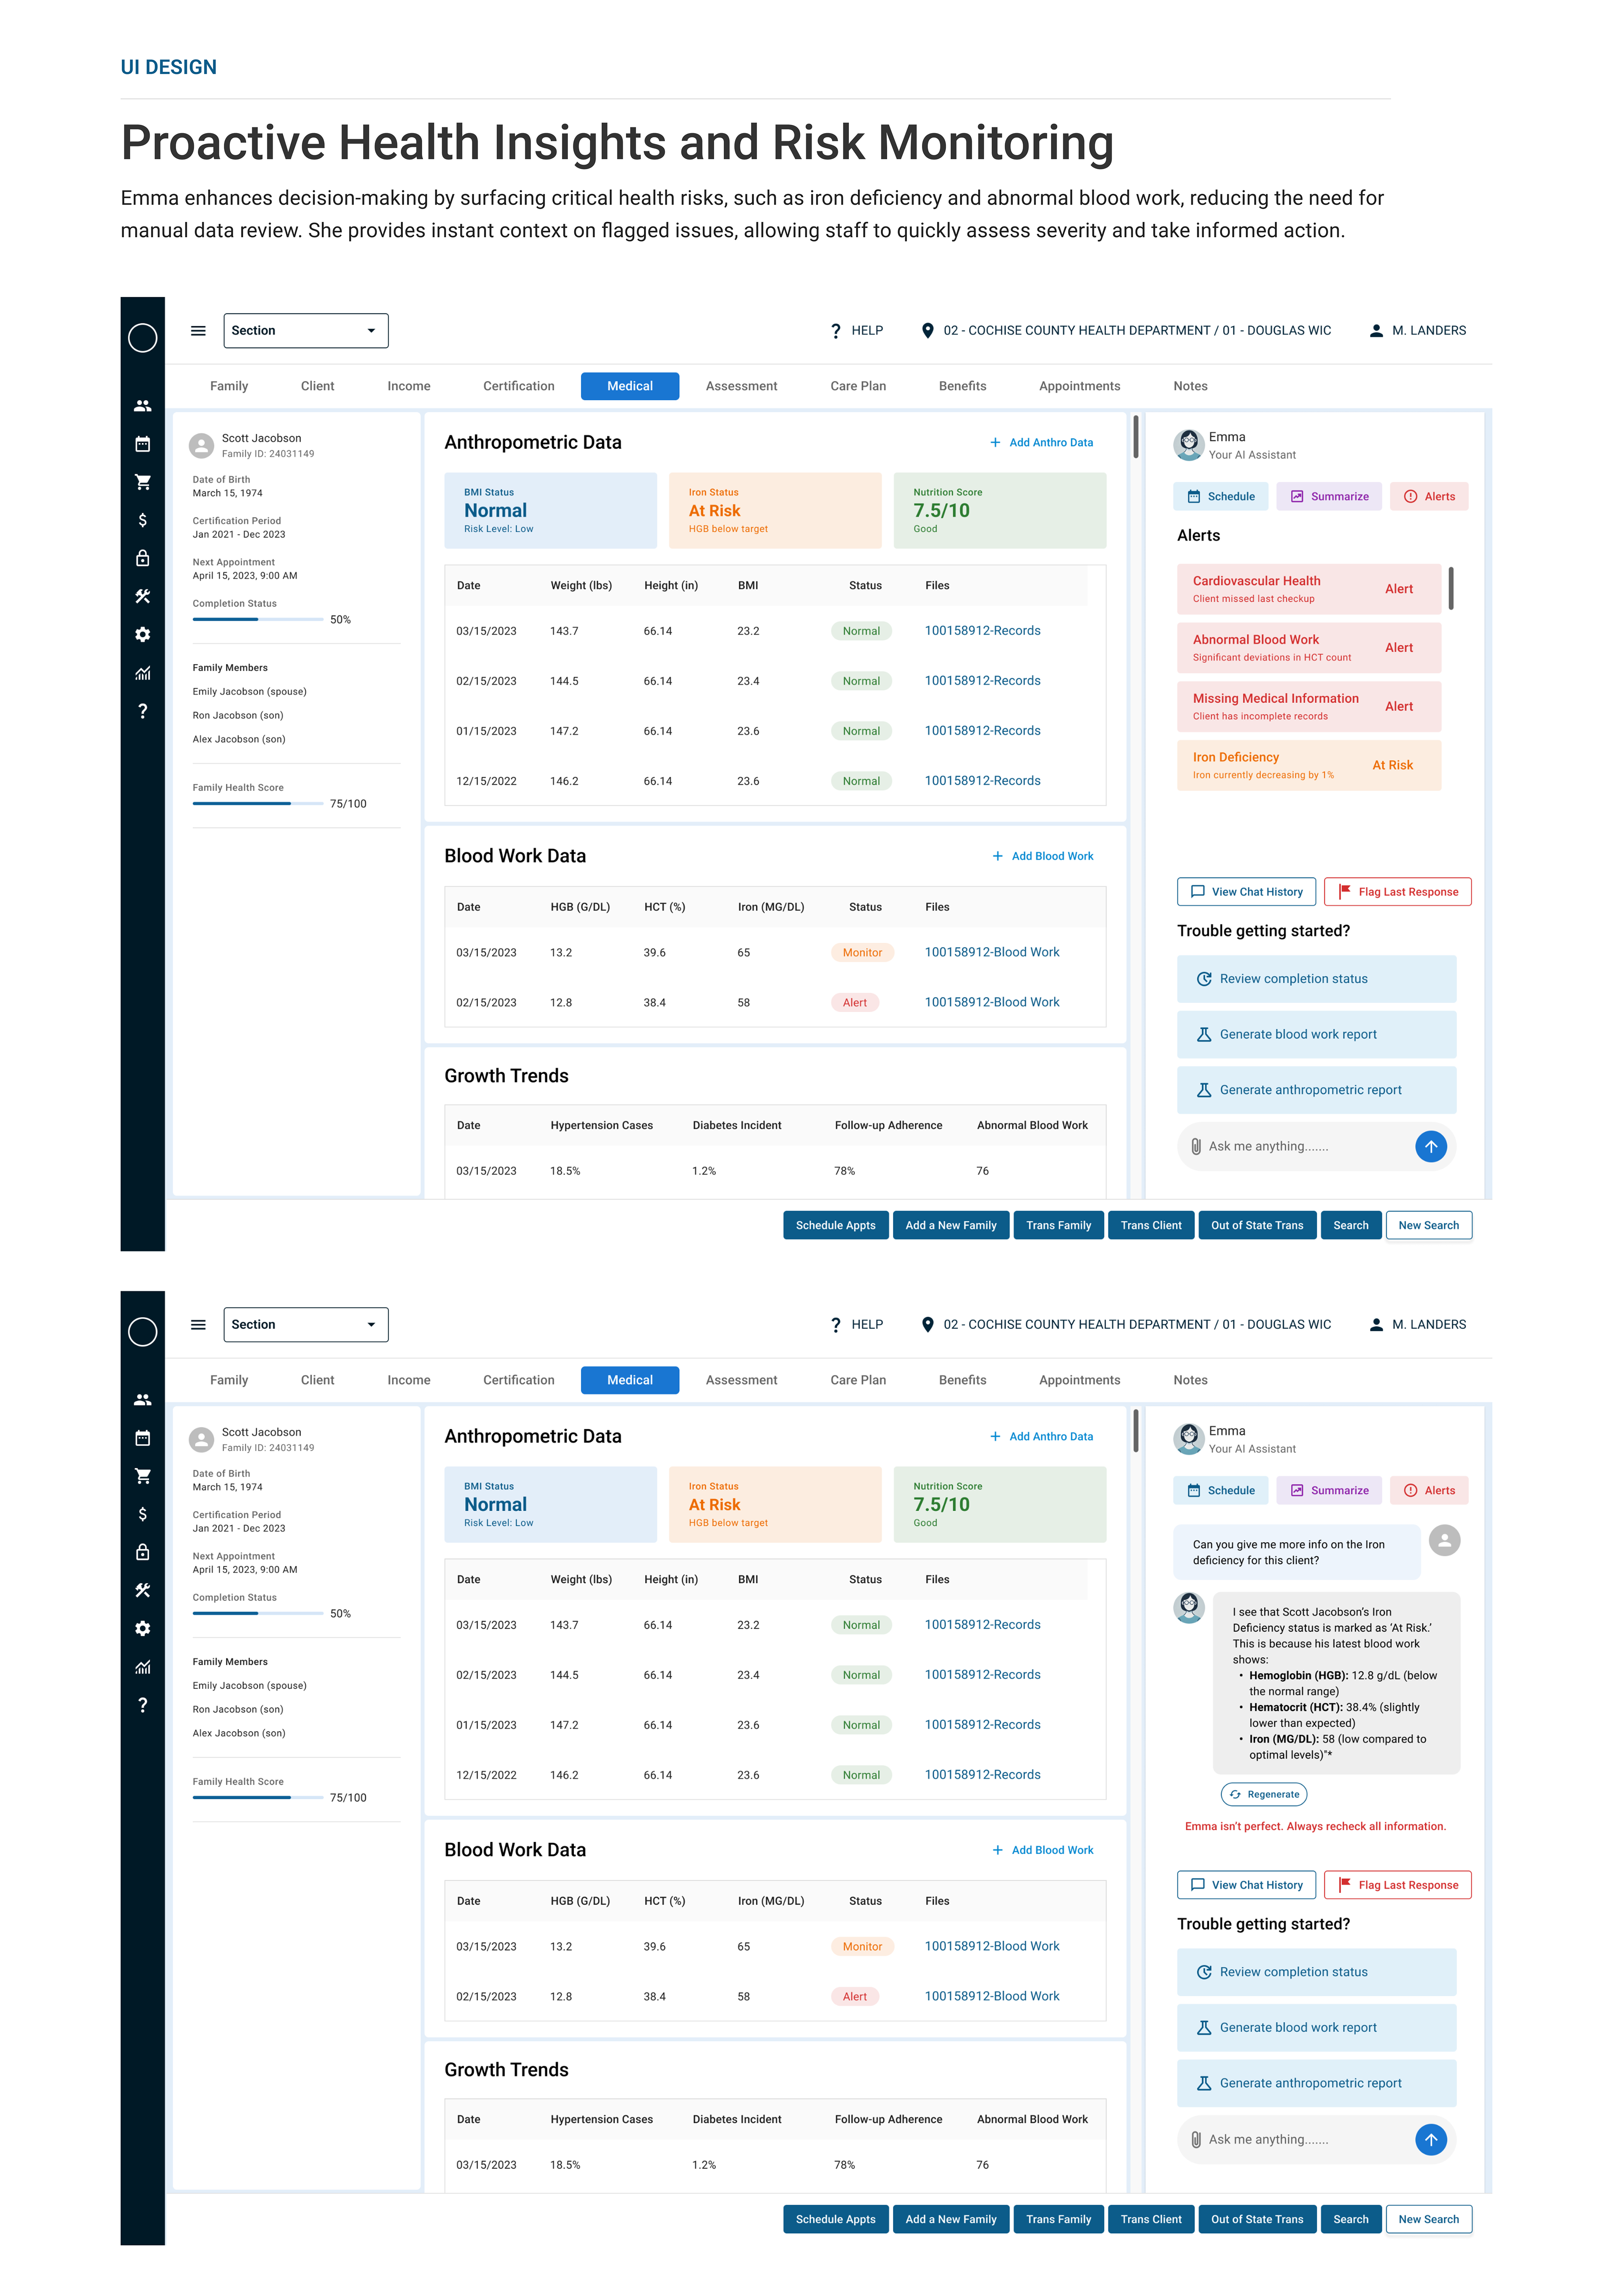Click the sidebar question mark icon in the chat-reply screen
Viewport: 1613px width, 2296px height.
[142, 1705]
